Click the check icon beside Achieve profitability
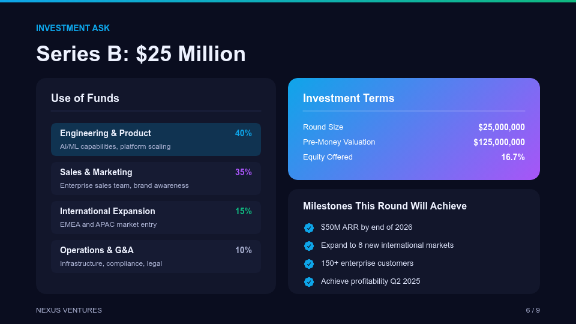Viewport: 576px width, 324px height. tap(309, 282)
